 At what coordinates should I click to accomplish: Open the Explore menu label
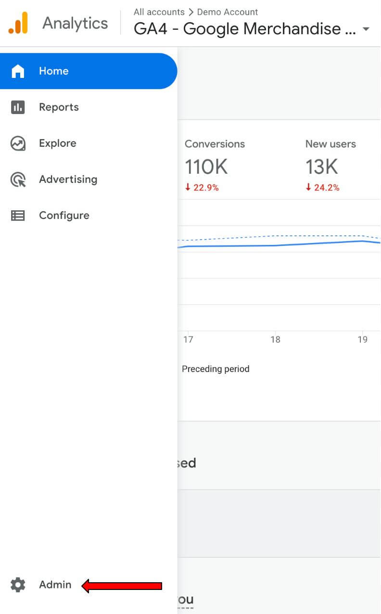(x=57, y=143)
